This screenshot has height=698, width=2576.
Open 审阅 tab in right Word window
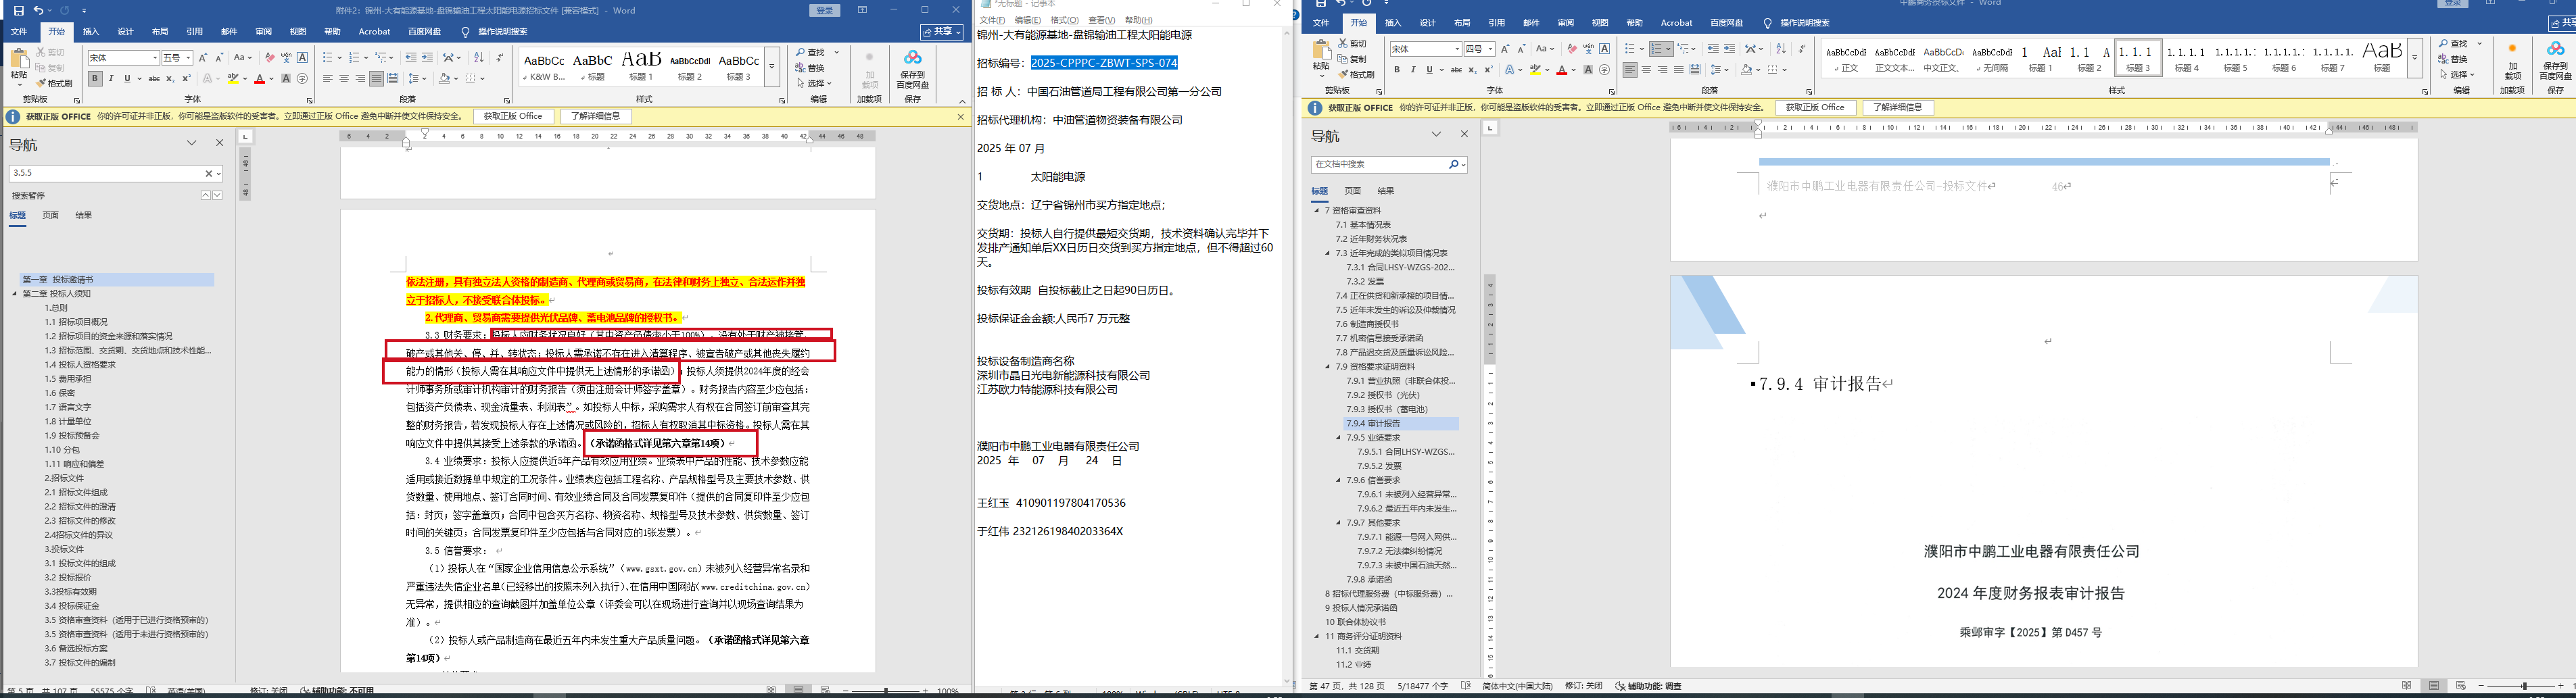(x=1566, y=23)
